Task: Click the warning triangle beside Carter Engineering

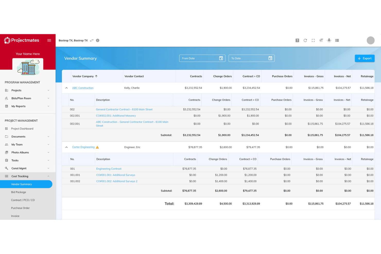Action: [97, 147]
